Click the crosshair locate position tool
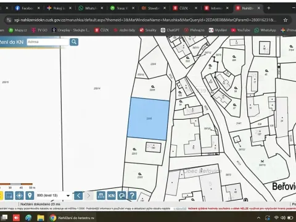 point(19,195)
